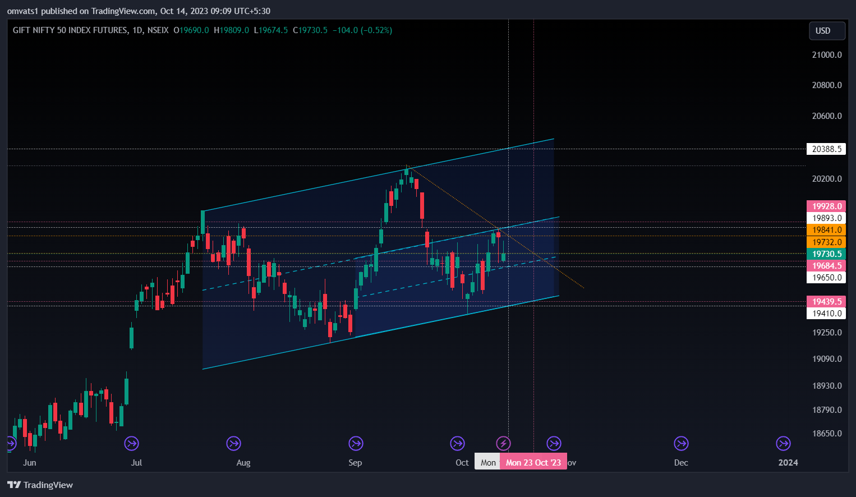Click the high price value 19809.0
This screenshot has width=856, height=497.
[x=234, y=30]
